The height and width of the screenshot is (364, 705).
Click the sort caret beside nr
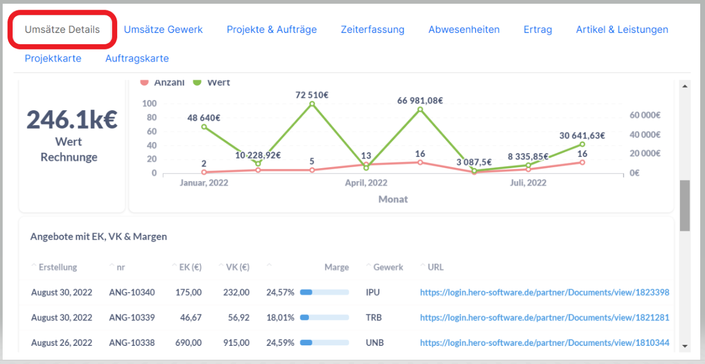click(x=111, y=266)
